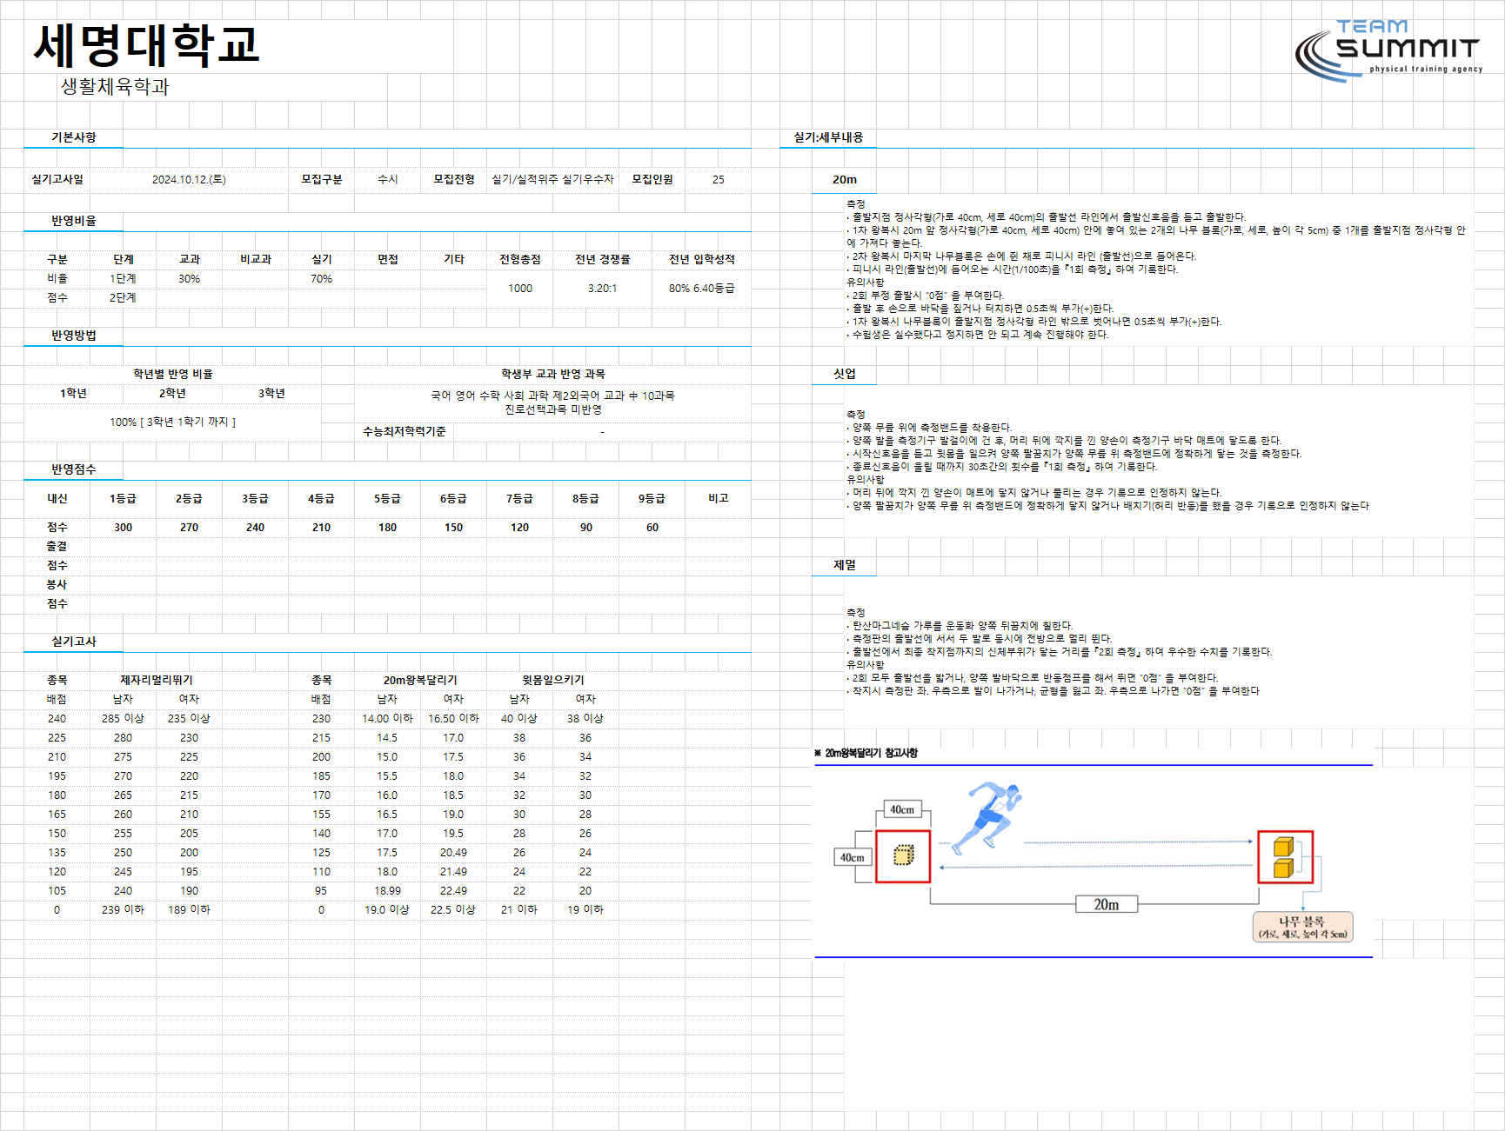Select the 실기고사일 label cell
This screenshot has height=1131, width=1505.
click(57, 179)
